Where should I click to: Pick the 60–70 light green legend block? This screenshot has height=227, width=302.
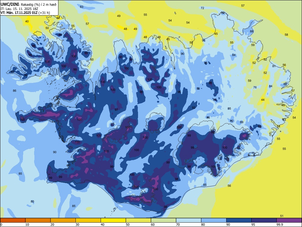click(x=163, y=220)
